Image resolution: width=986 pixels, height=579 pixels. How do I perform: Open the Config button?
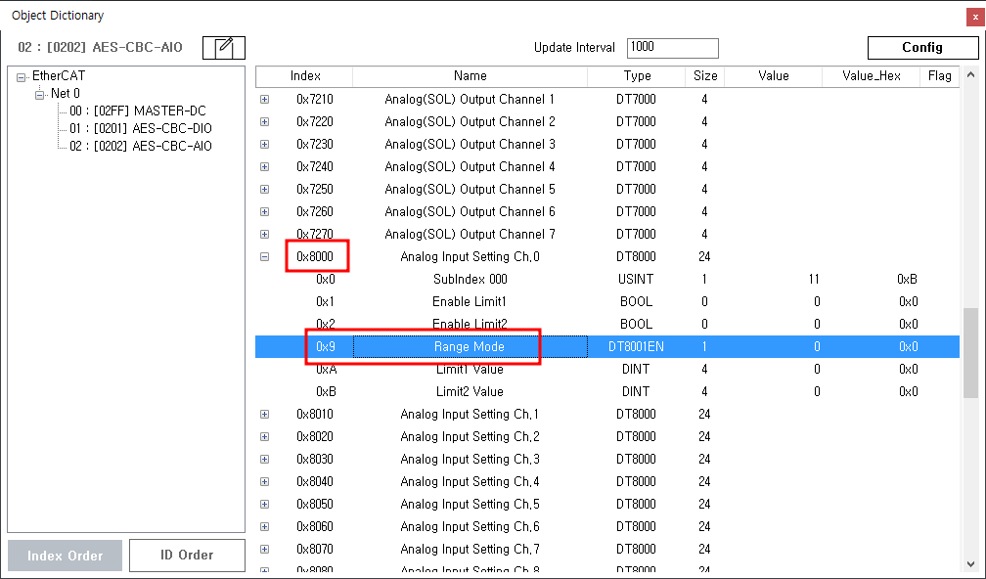921,47
